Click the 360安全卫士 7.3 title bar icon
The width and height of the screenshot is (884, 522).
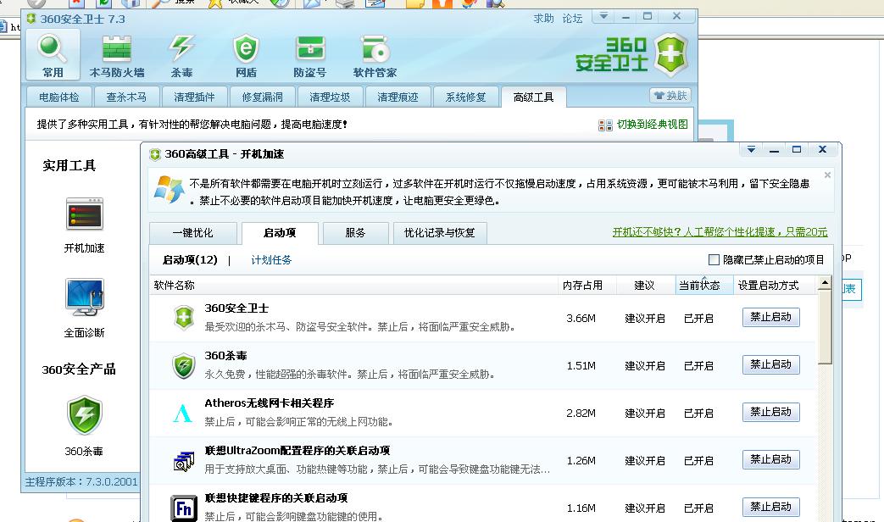[31, 19]
